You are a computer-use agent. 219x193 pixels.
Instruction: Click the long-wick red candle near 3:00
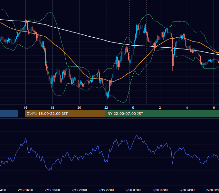click(172, 54)
